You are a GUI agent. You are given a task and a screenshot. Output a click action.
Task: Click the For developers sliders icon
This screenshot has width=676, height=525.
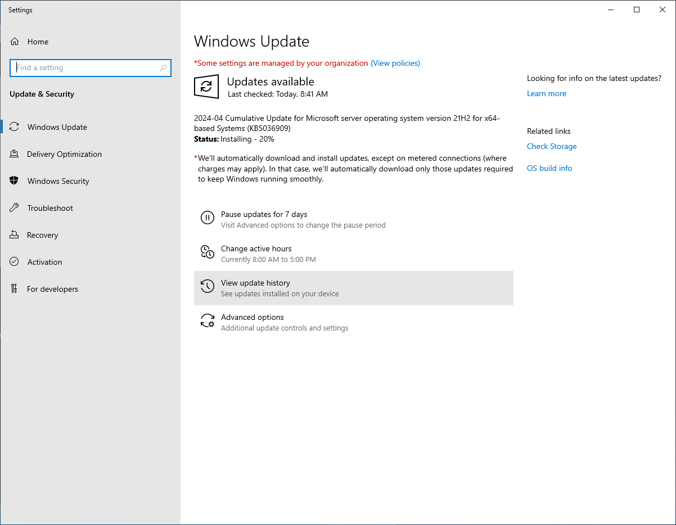coord(15,289)
